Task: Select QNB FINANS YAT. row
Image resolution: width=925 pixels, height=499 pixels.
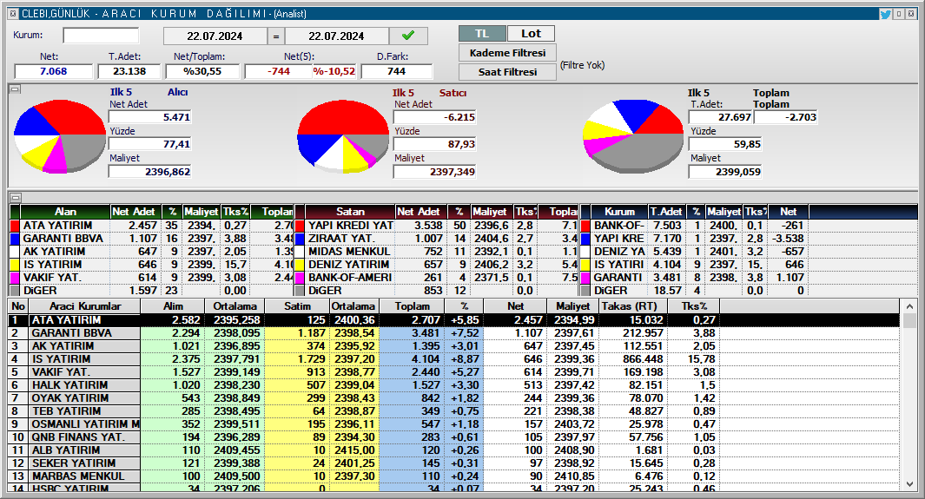Action: 454,437
